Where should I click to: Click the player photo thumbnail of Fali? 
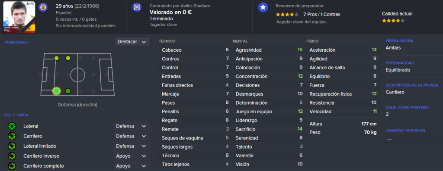pyautogui.click(x=19, y=17)
